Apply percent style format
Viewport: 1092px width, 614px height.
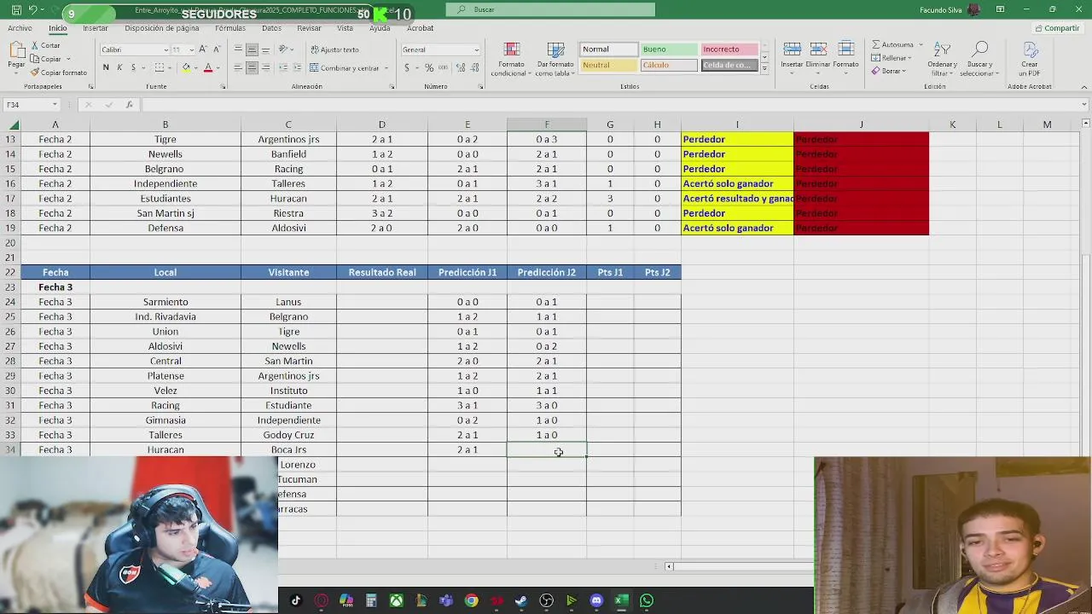click(428, 67)
